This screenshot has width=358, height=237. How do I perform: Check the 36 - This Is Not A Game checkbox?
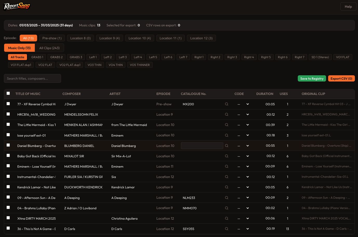[8, 228]
